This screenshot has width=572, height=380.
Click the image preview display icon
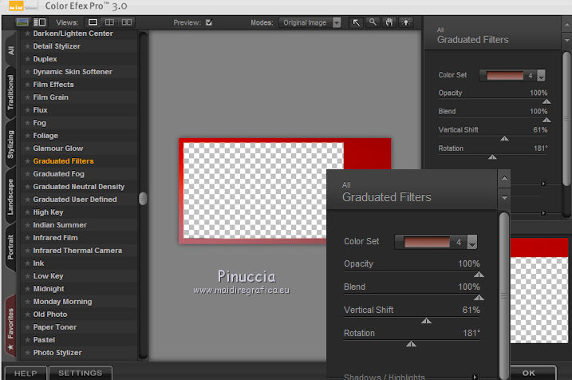coord(22,22)
